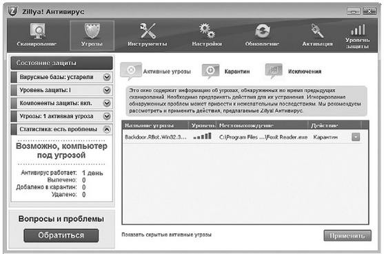Click the Уровень защиты bars icon
Viewport: 384px width, 254px height.
click(358, 30)
